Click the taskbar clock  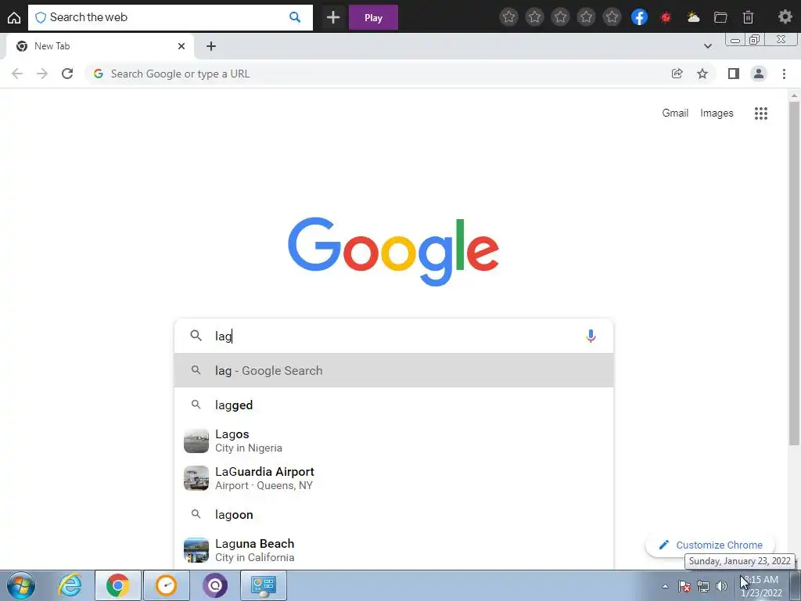(x=761, y=586)
